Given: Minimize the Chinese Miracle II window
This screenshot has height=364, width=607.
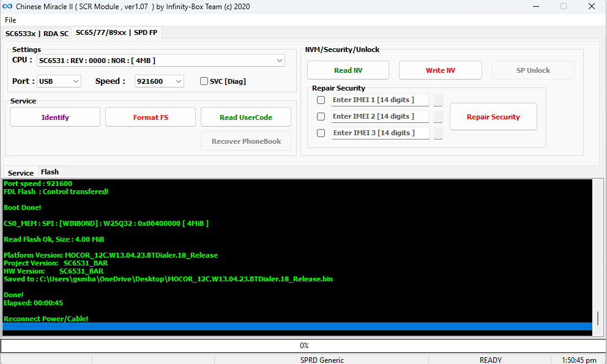Looking at the screenshot, I should (536, 6).
